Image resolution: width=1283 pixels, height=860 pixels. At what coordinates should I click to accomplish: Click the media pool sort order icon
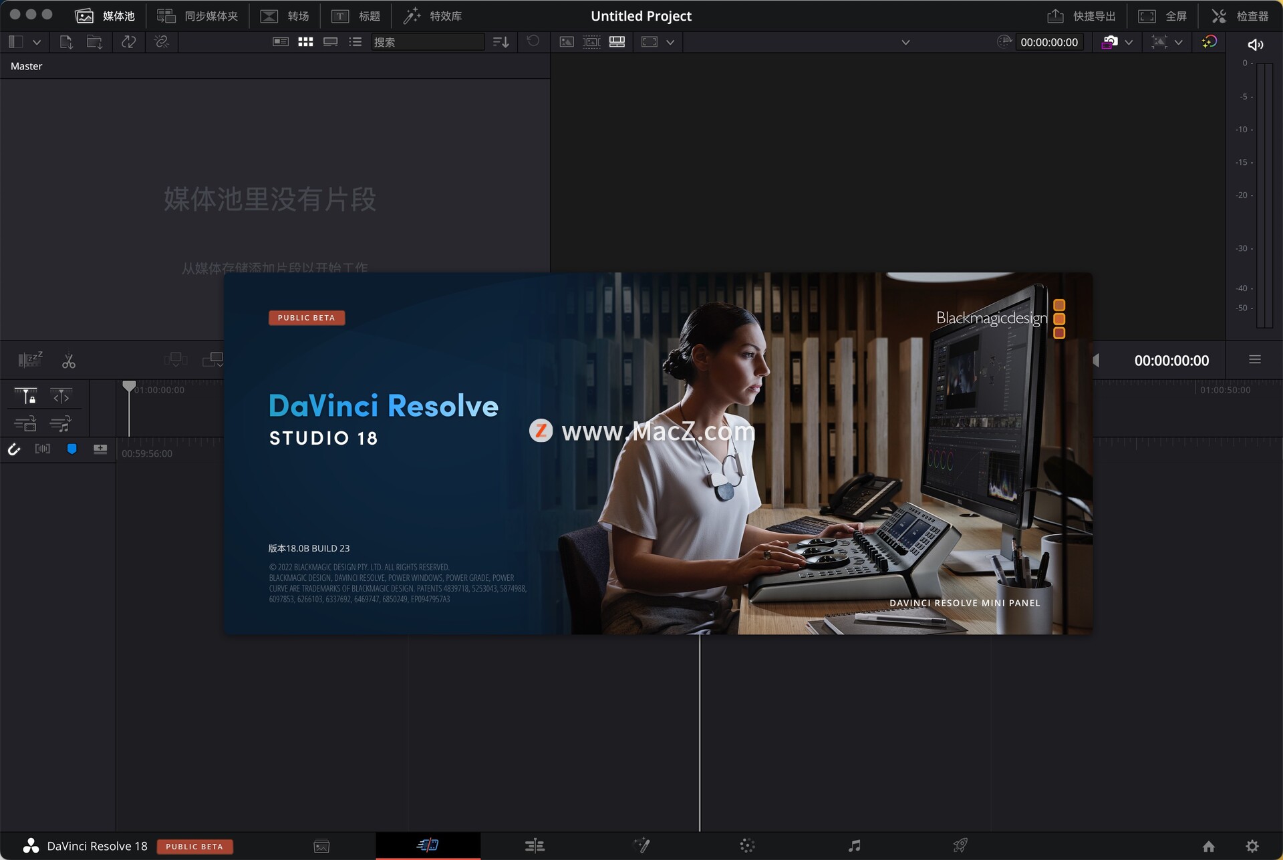coord(501,42)
